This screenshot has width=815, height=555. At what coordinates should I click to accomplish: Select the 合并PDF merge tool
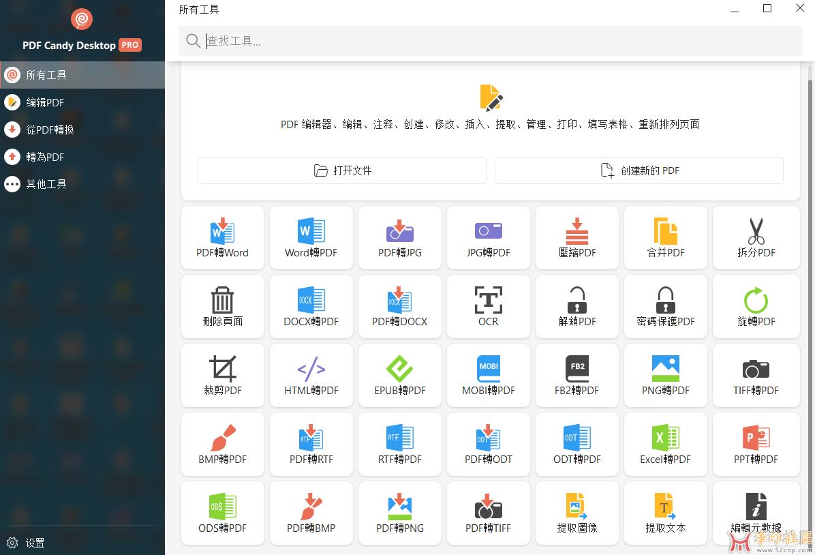pyautogui.click(x=665, y=238)
